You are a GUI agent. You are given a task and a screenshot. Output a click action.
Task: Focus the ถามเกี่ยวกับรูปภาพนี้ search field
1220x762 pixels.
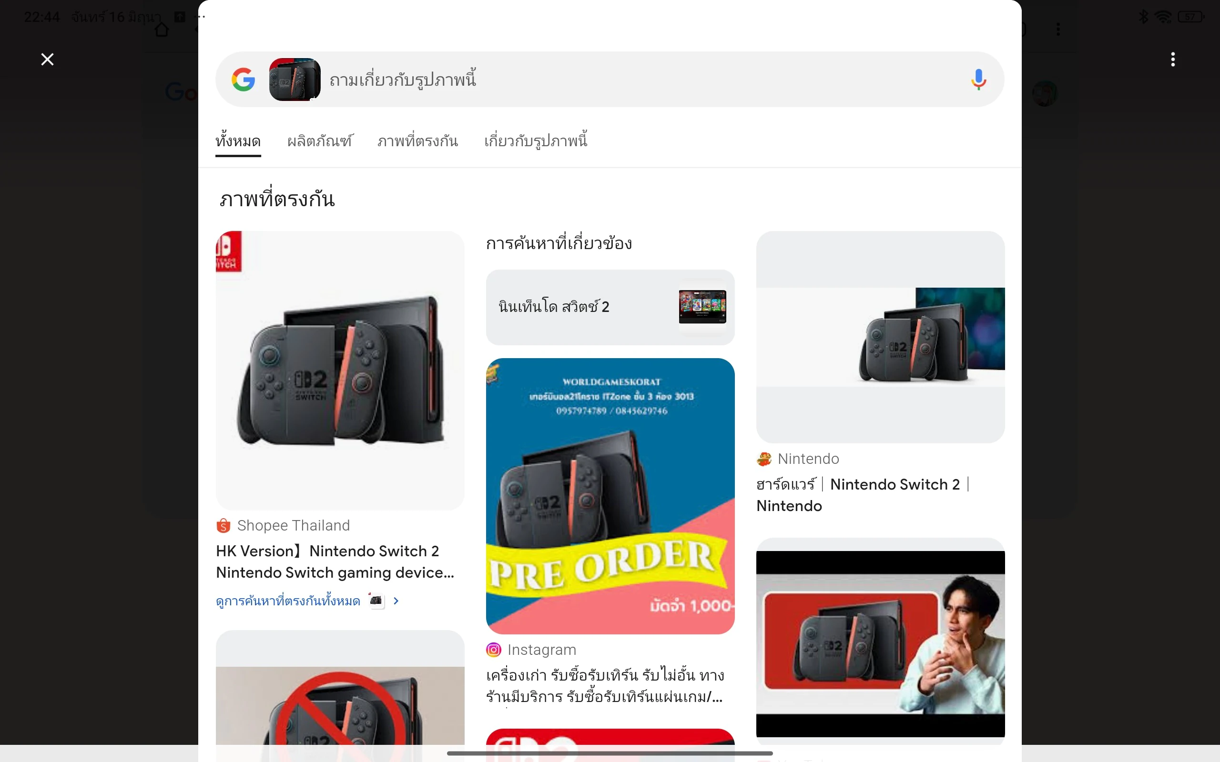coord(645,80)
